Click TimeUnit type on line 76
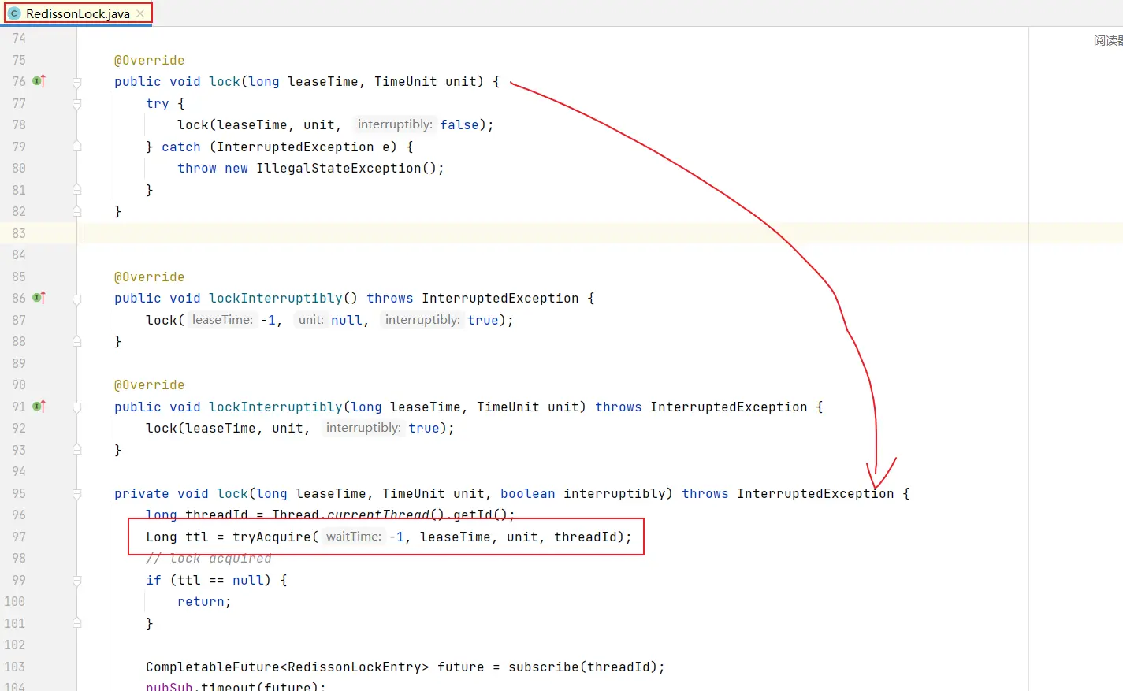The width and height of the screenshot is (1123, 691). coord(406,81)
